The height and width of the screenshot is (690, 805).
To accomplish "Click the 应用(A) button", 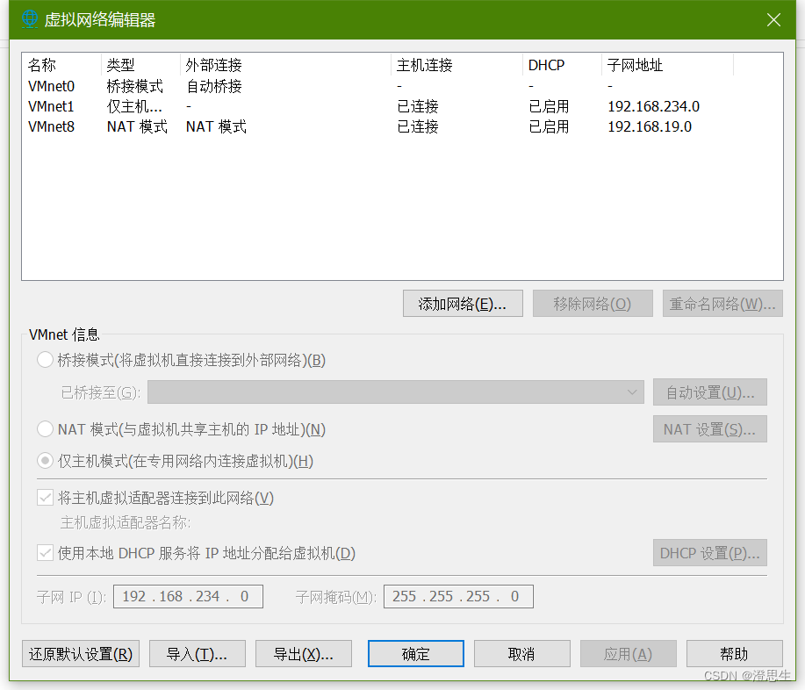I will (629, 653).
